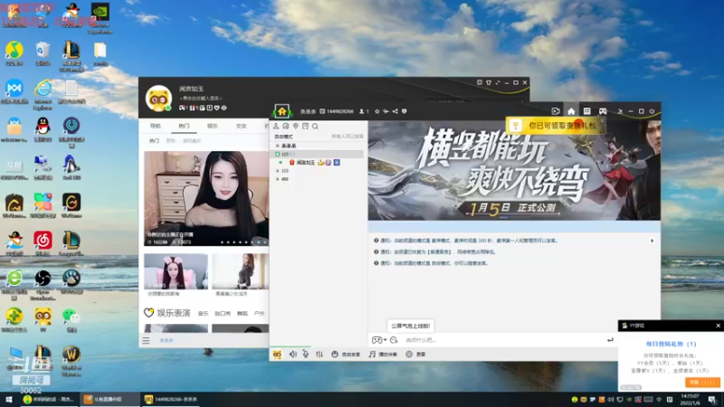Close the YY游戏 popup

tap(718, 326)
